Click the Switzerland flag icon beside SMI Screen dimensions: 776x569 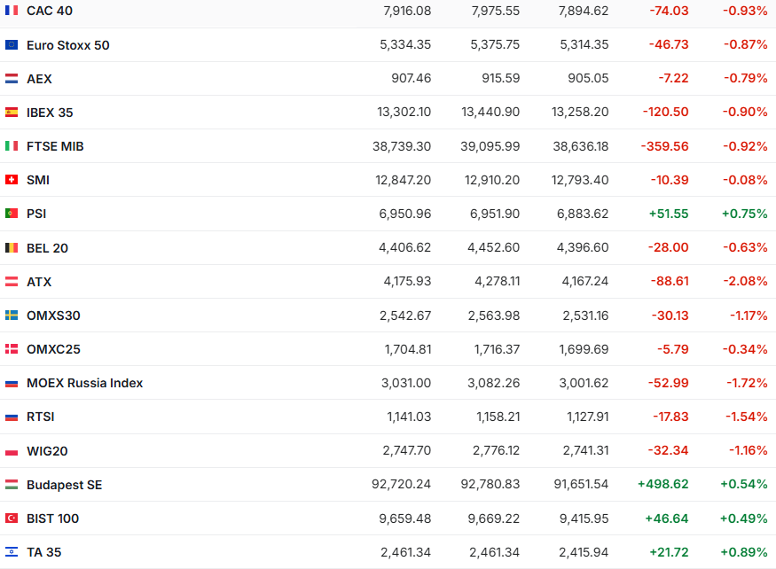click(12, 180)
